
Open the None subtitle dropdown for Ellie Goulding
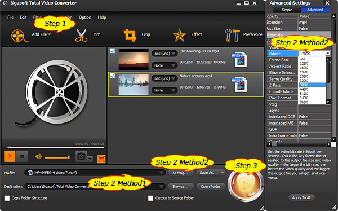[x=164, y=65]
